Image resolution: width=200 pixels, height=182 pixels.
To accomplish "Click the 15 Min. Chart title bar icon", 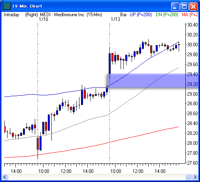I will pos(7,6).
